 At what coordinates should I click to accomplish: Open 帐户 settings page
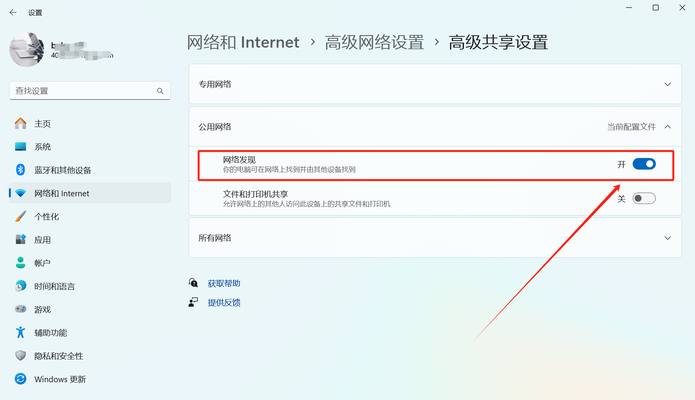coord(90,263)
